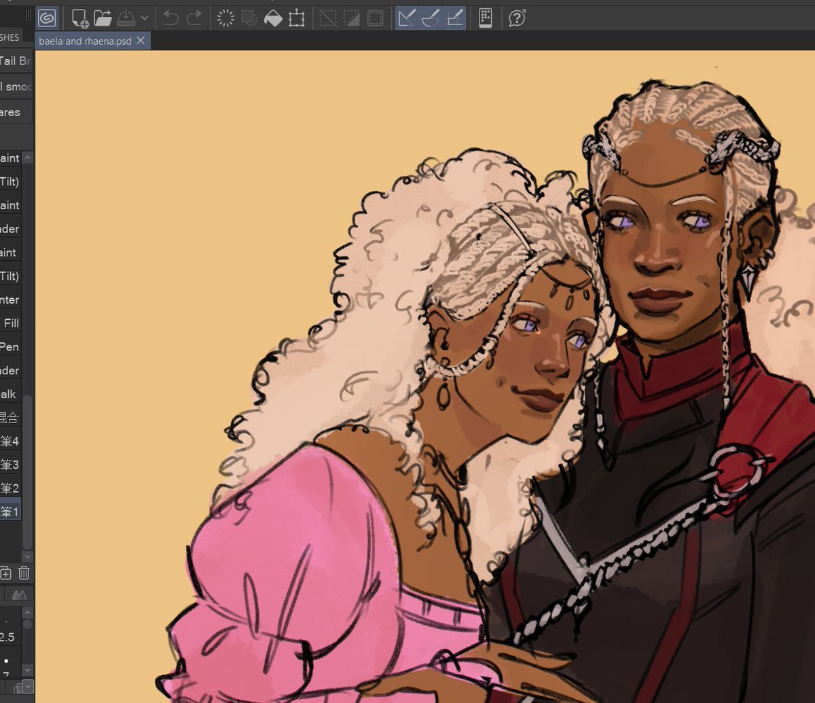Viewport: 815px width, 703px height.
Task: Click the toolbar drag grip handle
Action: pyautogui.click(x=27, y=15)
